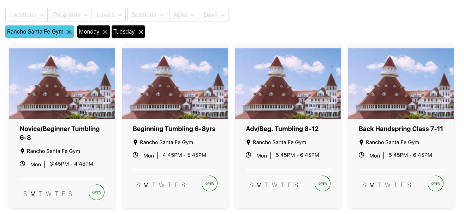
Task: Click the OPEN status badge on Adv/Beg. Tumbling 8-12
Action: 322,184
